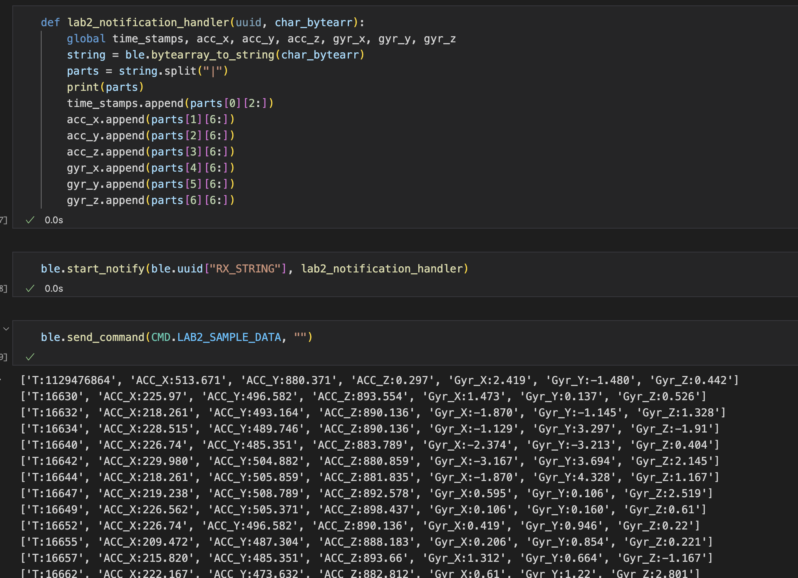
Task: Click output row starting T:16642
Action: click(x=370, y=461)
